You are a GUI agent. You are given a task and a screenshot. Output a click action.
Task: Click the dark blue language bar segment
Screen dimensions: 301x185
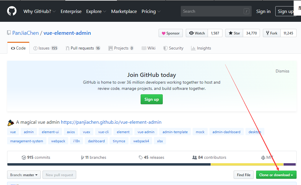[109, 164]
